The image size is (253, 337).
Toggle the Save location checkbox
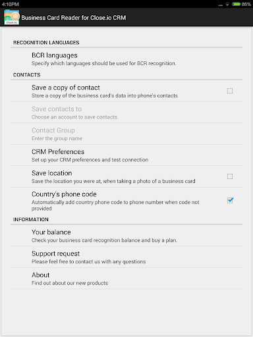(230, 176)
